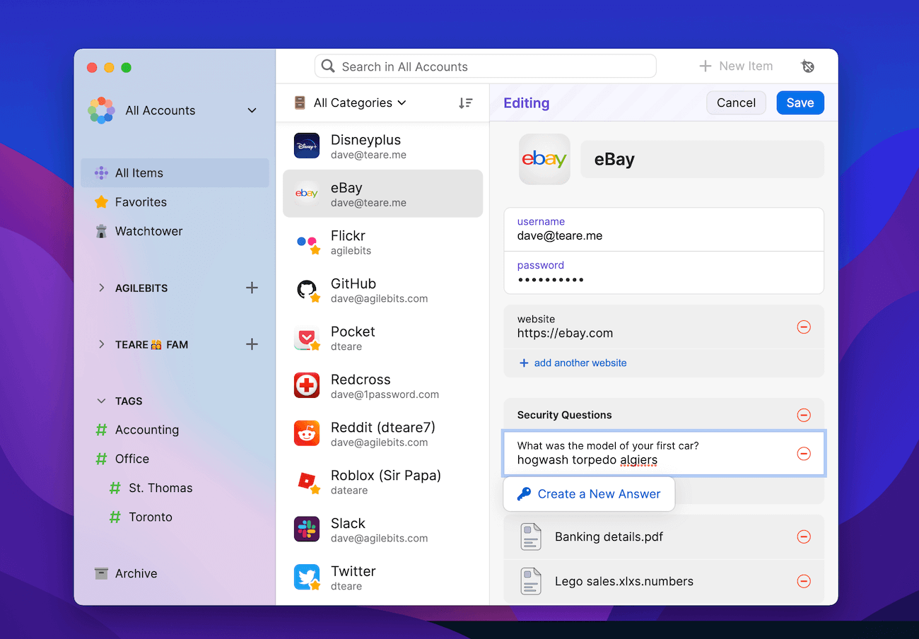This screenshot has height=639, width=919.
Task: Click the New Item plus icon
Action: click(705, 66)
